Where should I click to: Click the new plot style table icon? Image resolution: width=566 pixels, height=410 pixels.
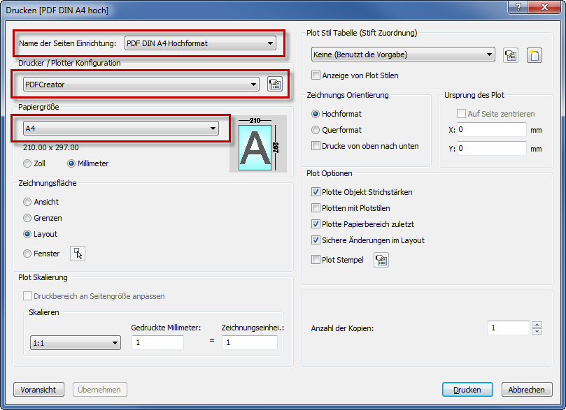534,54
